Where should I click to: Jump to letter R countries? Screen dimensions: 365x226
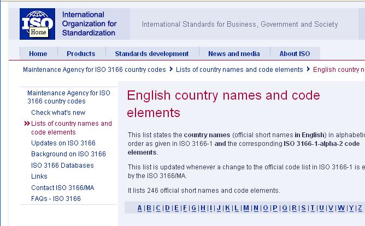(x=295, y=208)
